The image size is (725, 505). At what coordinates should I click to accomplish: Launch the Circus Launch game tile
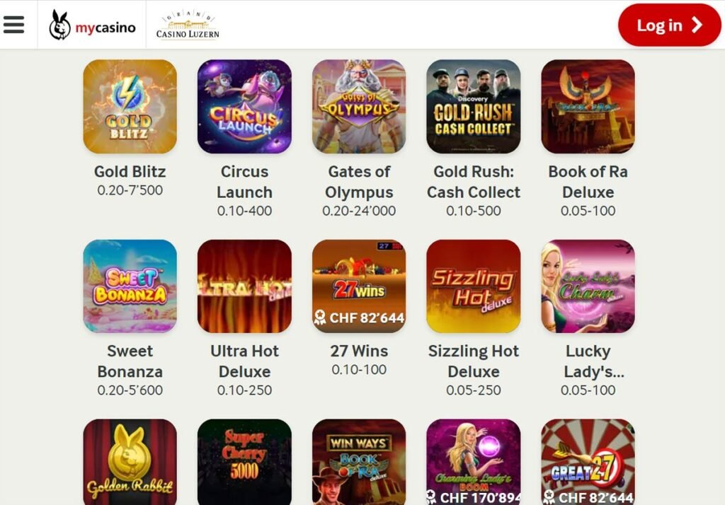[244, 106]
